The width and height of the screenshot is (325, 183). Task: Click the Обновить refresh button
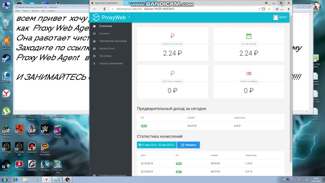pos(188,145)
